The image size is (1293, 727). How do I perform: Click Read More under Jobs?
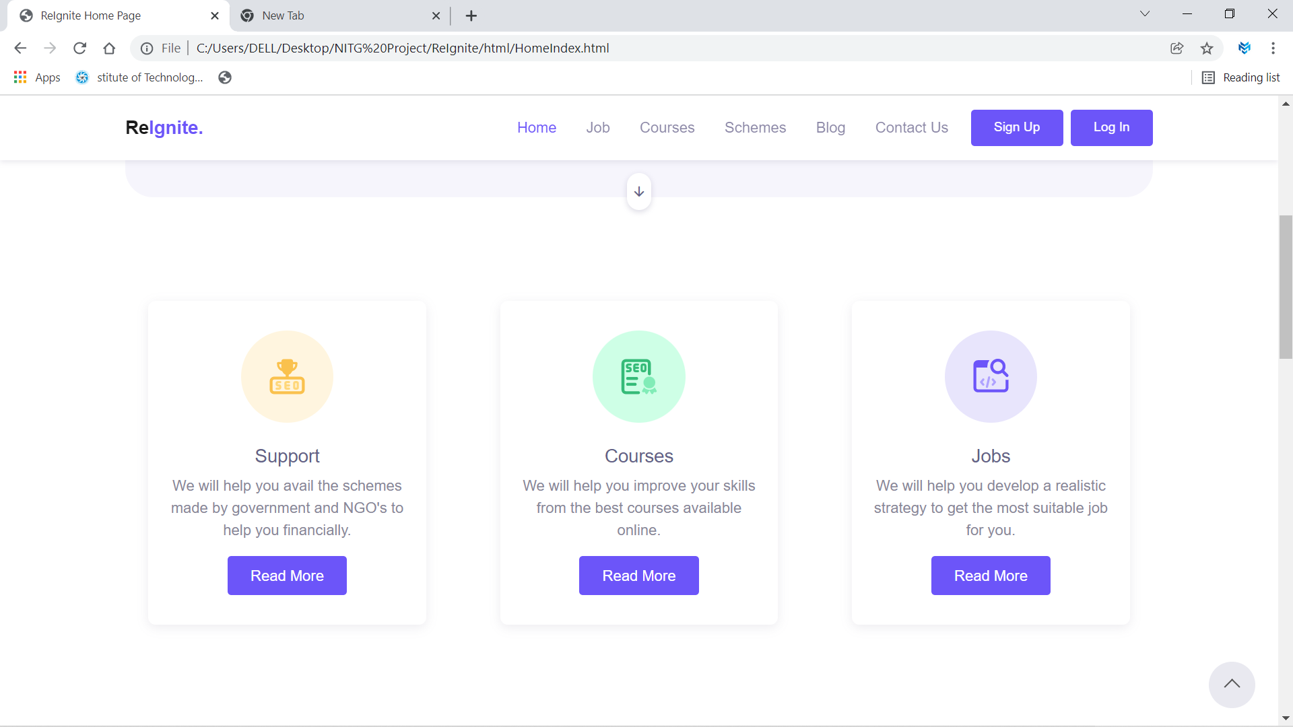coord(990,576)
